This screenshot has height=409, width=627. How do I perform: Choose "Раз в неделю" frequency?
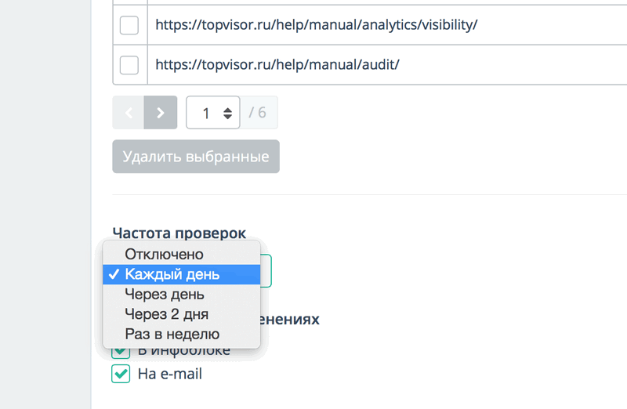point(172,335)
